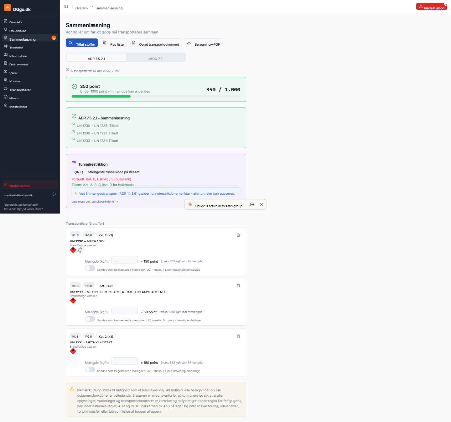Switch to IMDG 7.2 tab
451x422 pixels.
click(x=155, y=58)
